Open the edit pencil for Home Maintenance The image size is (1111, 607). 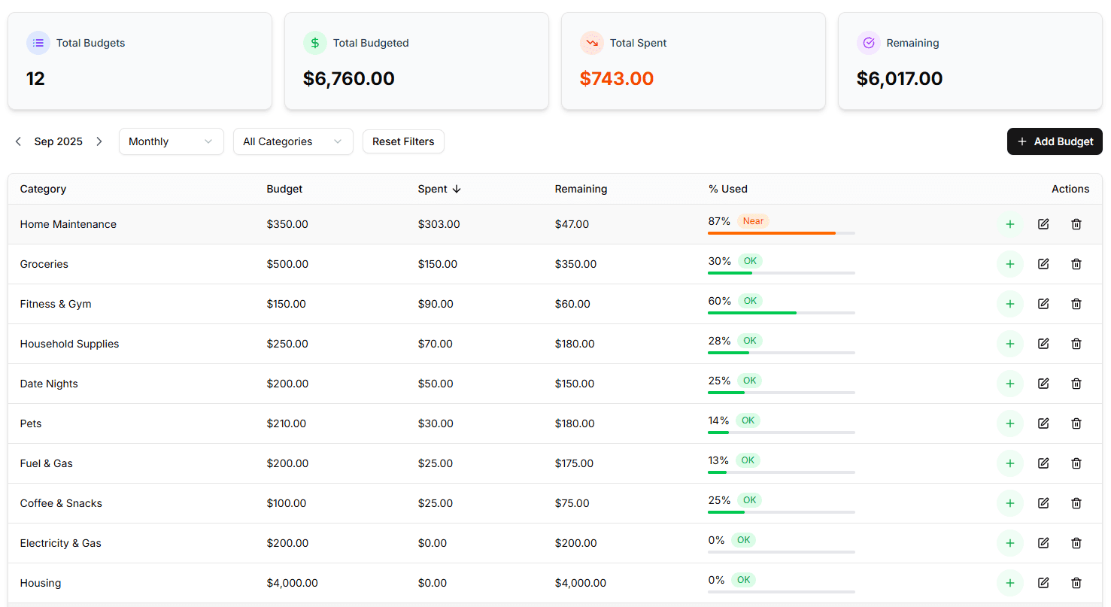(x=1043, y=223)
